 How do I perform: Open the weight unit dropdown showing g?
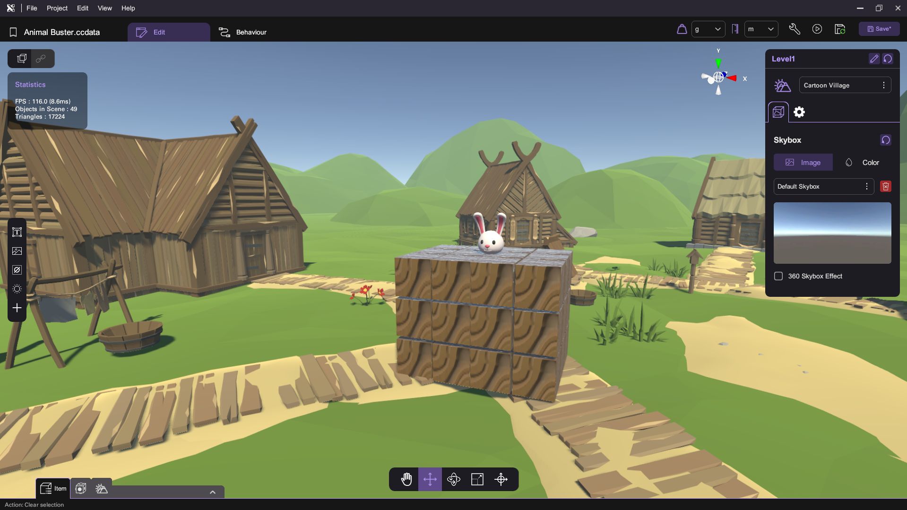pyautogui.click(x=708, y=29)
